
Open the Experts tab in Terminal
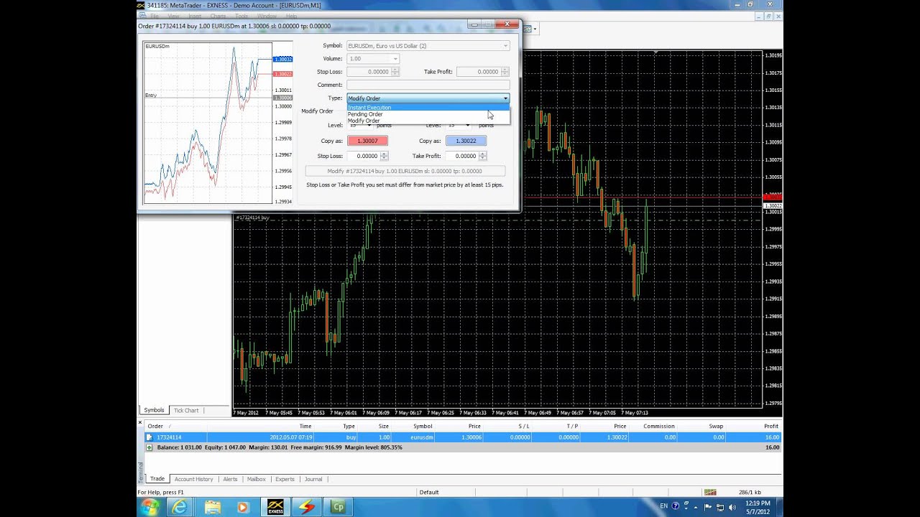pos(285,479)
